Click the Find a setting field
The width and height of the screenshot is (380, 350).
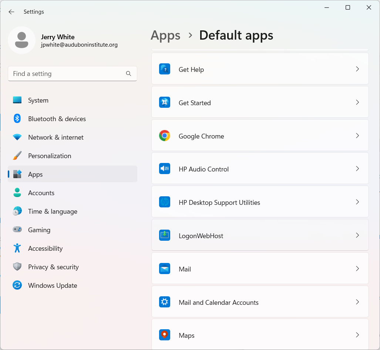pos(73,73)
